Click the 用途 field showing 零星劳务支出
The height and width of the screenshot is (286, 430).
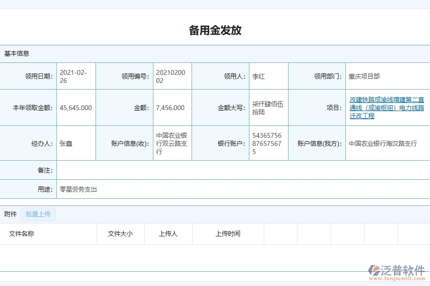tap(79, 189)
